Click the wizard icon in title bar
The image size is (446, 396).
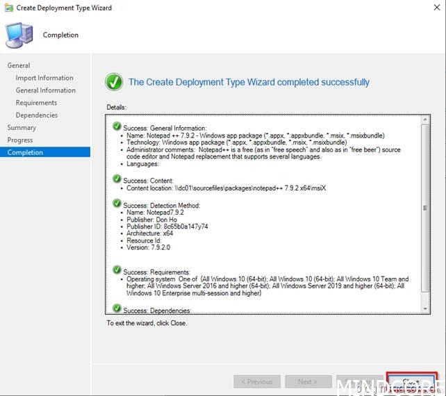(7, 8)
